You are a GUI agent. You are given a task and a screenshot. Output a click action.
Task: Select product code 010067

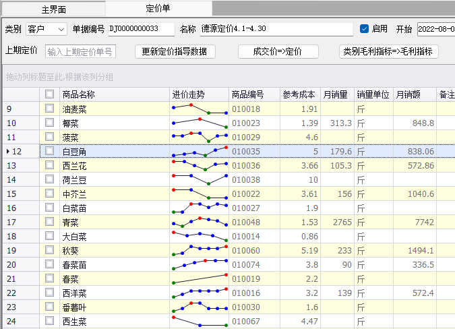(246, 322)
